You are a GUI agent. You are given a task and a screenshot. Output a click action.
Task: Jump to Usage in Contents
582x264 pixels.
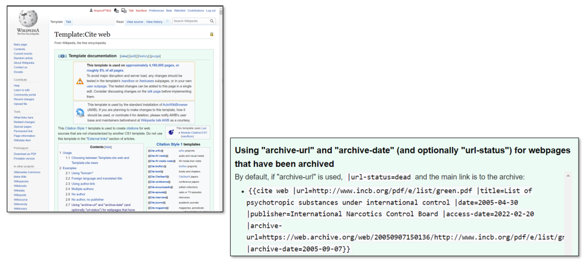[x=66, y=153]
